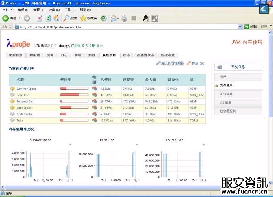Go to the Home page icon

57,18
